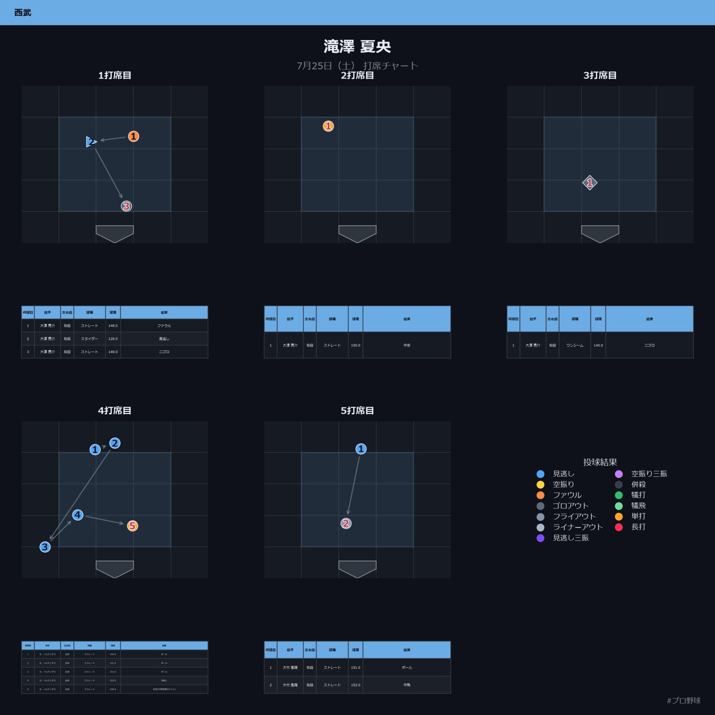
Task: Open the 西武 team label in header
Action: (23, 13)
